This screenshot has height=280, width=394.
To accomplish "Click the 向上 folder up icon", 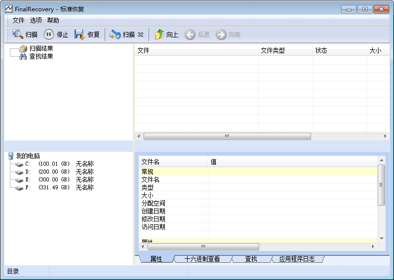I will click(x=159, y=35).
